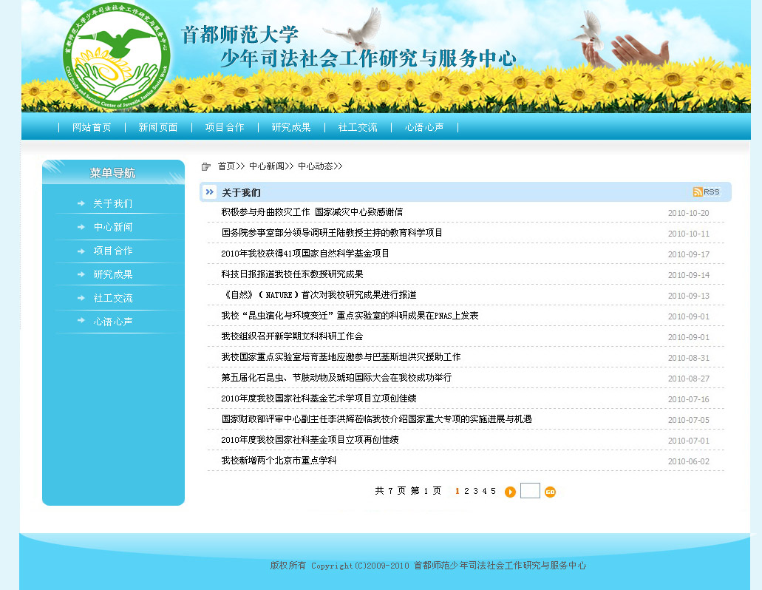The width and height of the screenshot is (762, 590).
Task: Open article 2010年度我校国家社科基金艺术学项目立项创佳绩
Action: click(319, 399)
